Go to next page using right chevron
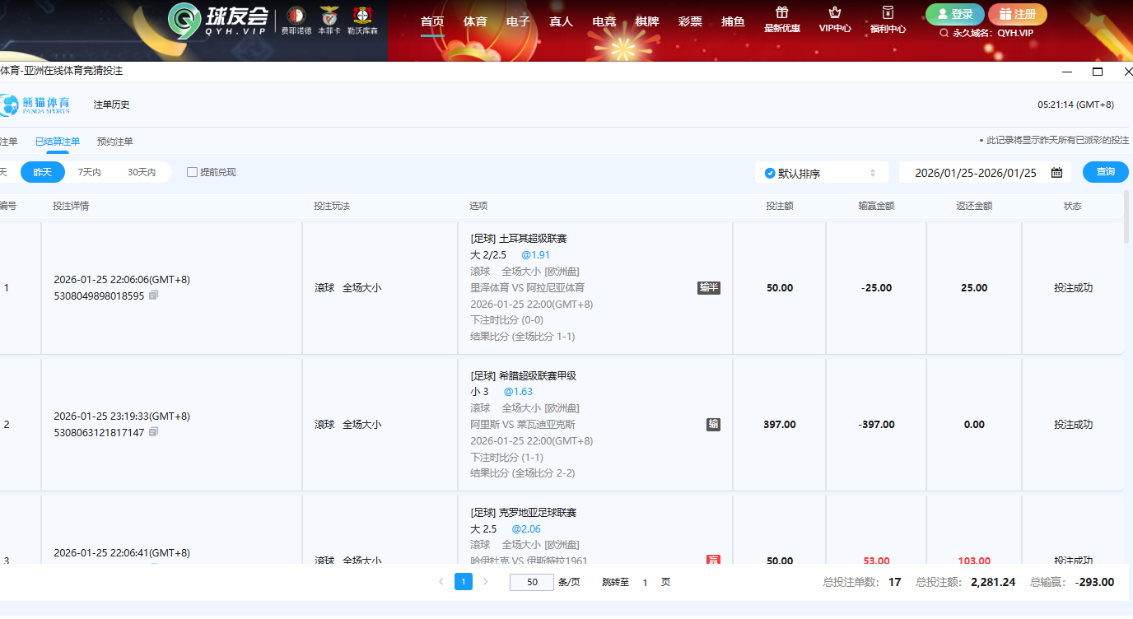1133x619 pixels. 486,582
